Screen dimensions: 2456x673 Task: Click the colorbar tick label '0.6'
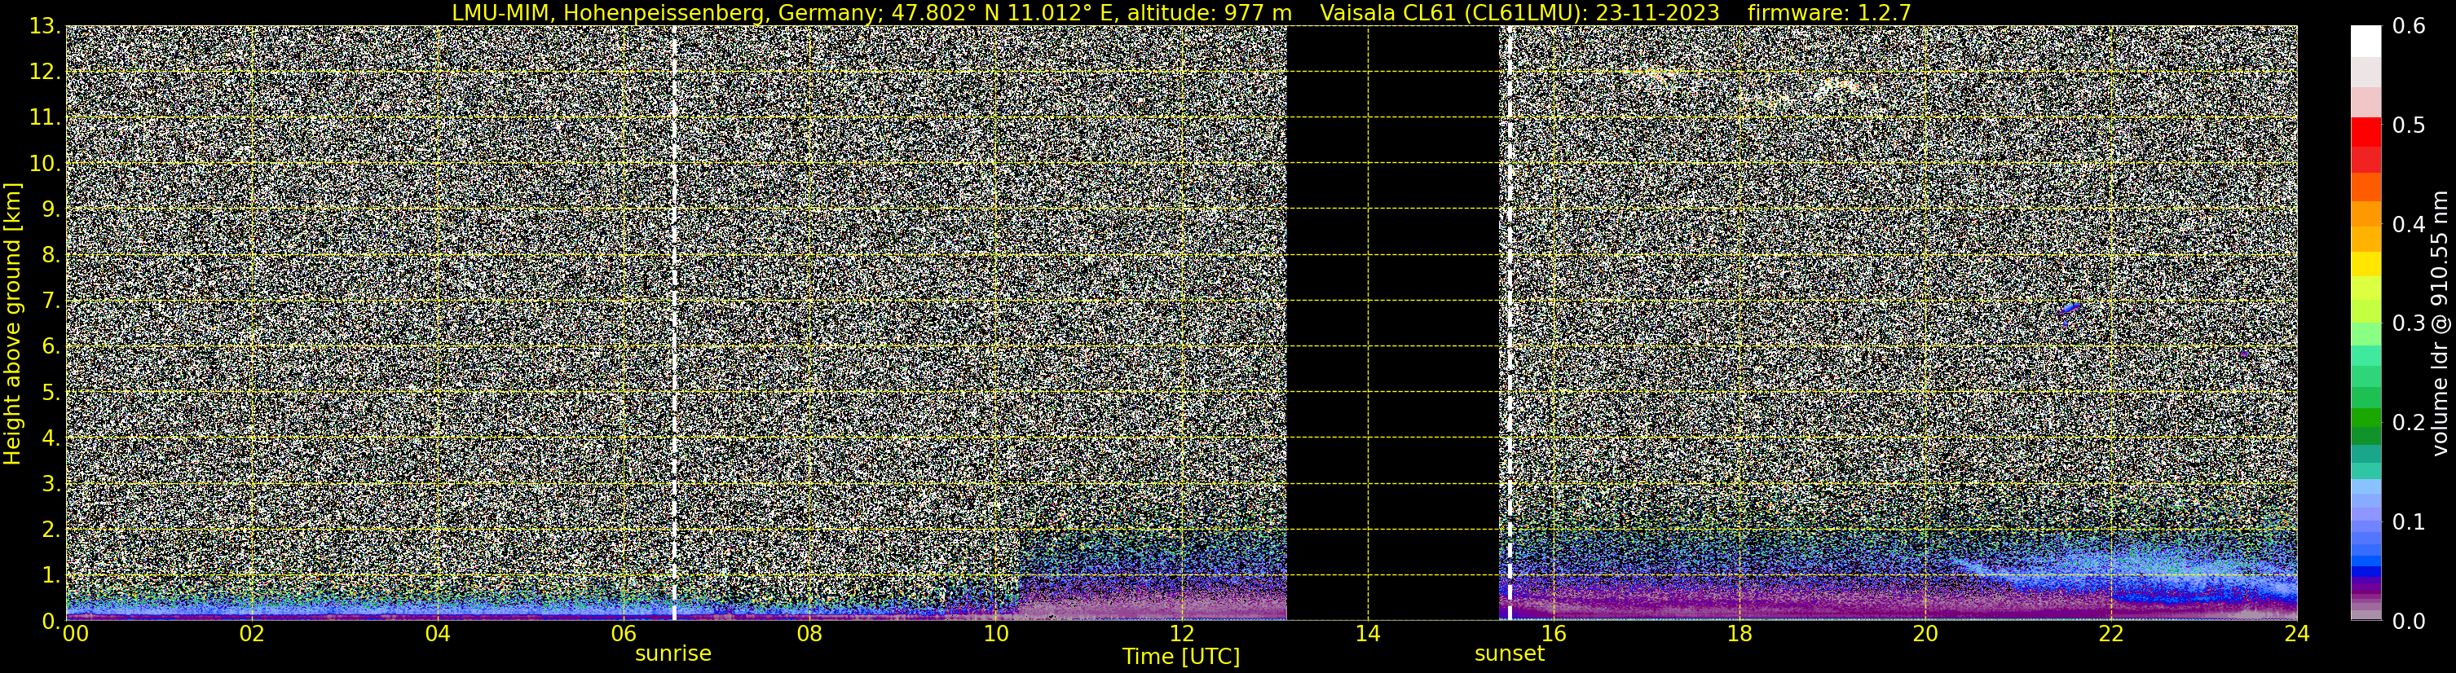(2409, 27)
